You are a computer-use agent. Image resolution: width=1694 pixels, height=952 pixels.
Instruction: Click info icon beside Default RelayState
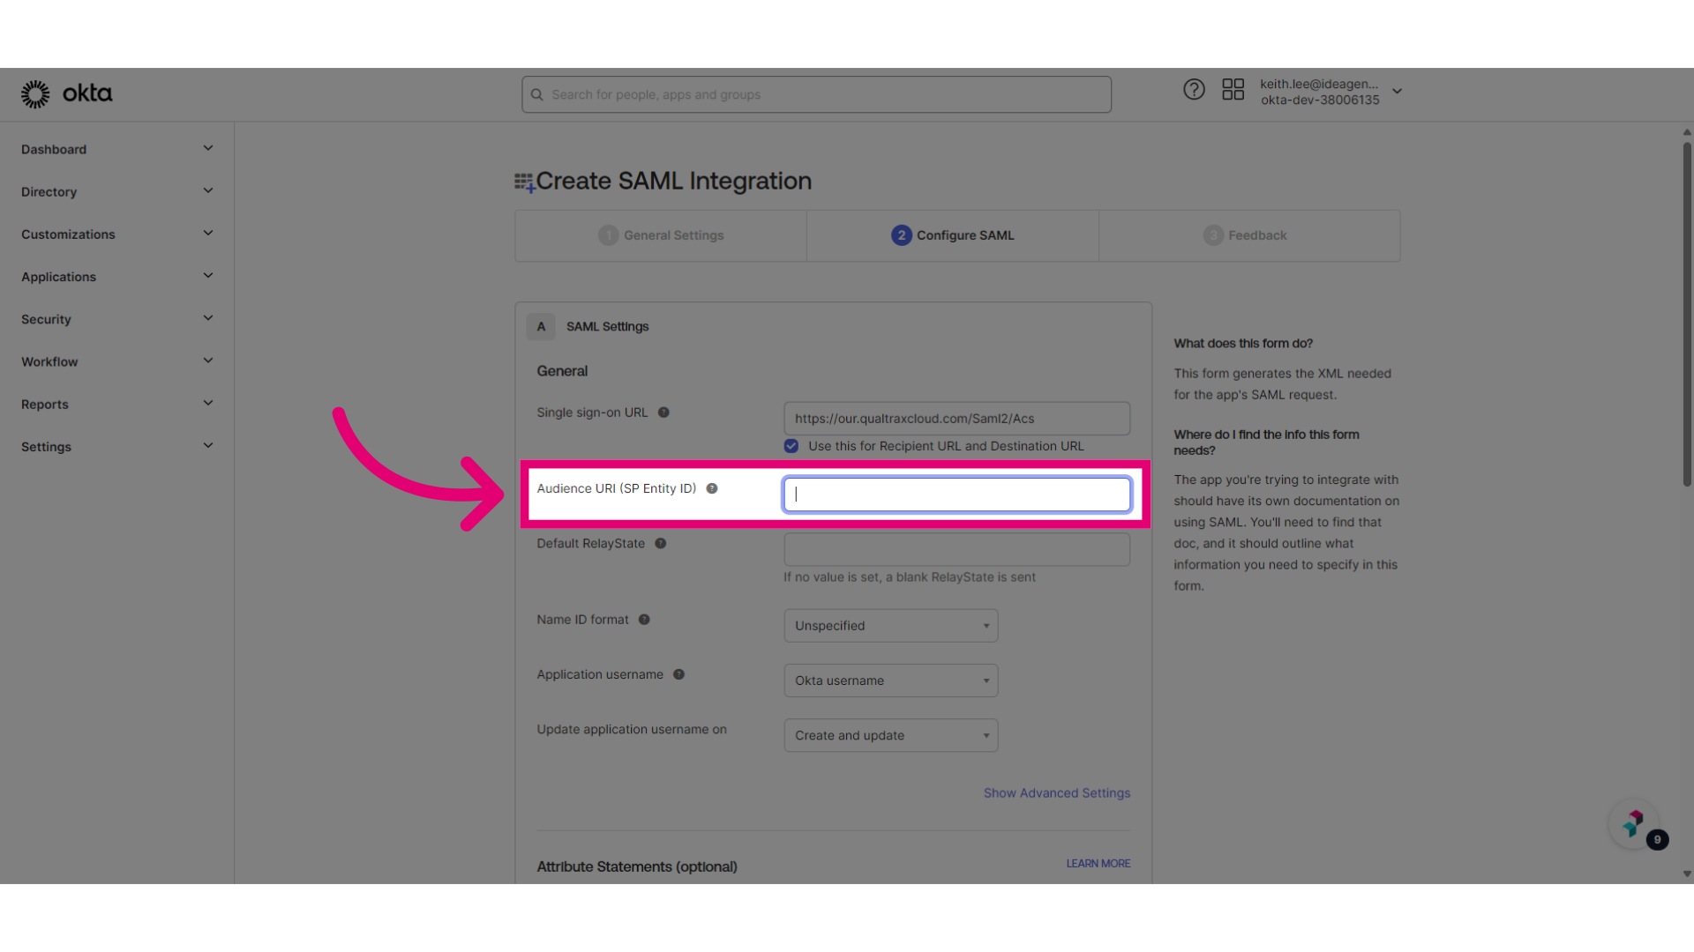660,544
